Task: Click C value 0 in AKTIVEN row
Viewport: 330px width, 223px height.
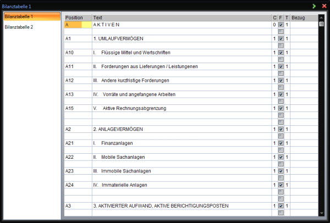Action: [x=274, y=25]
